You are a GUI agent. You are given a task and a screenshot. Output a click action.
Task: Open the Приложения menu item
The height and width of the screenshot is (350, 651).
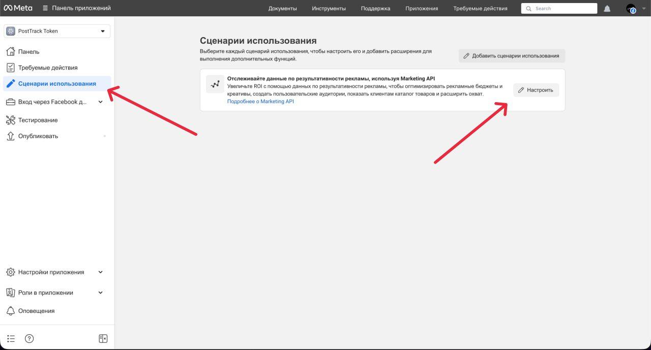(x=421, y=8)
